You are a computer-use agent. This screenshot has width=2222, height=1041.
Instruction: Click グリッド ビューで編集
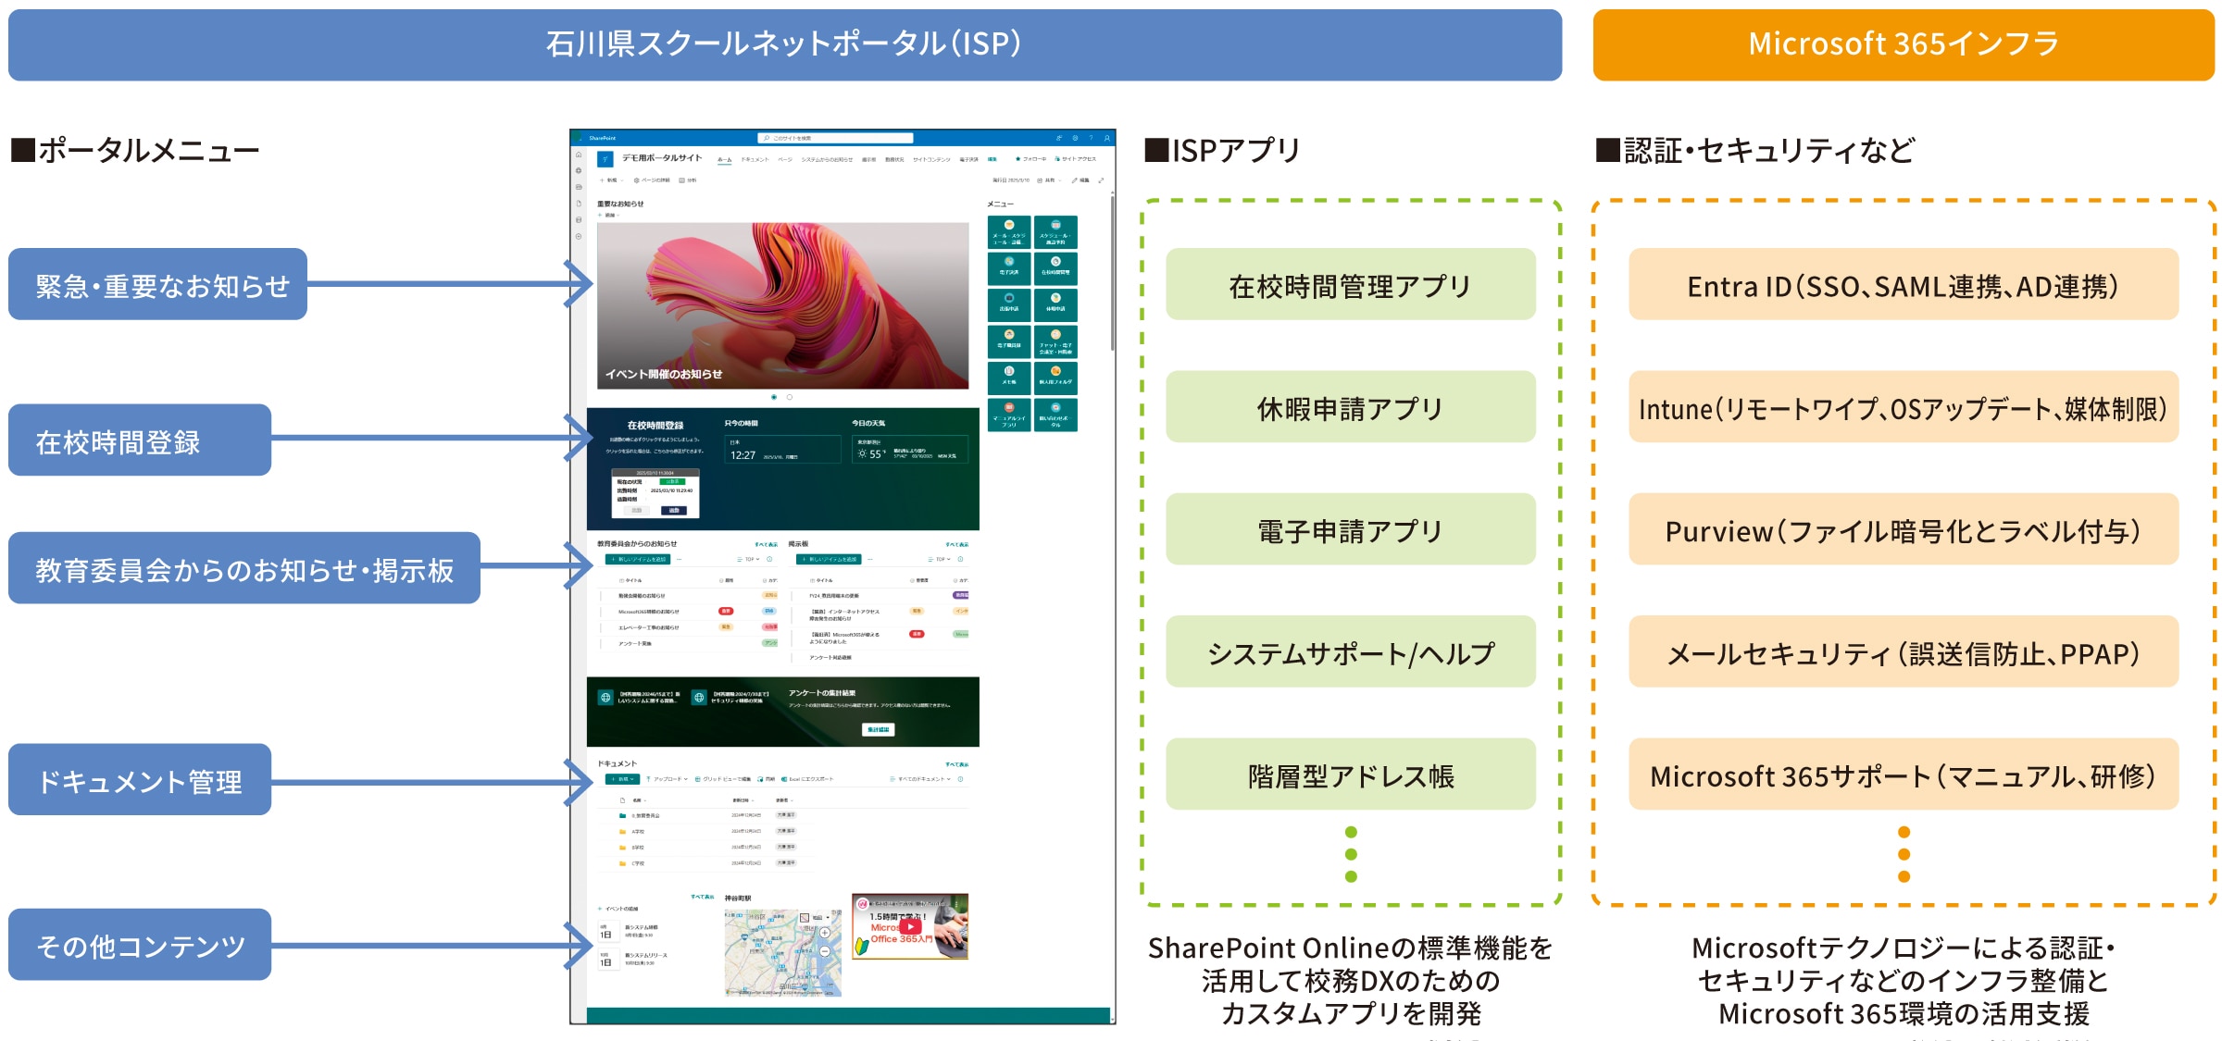click(723, 779)
